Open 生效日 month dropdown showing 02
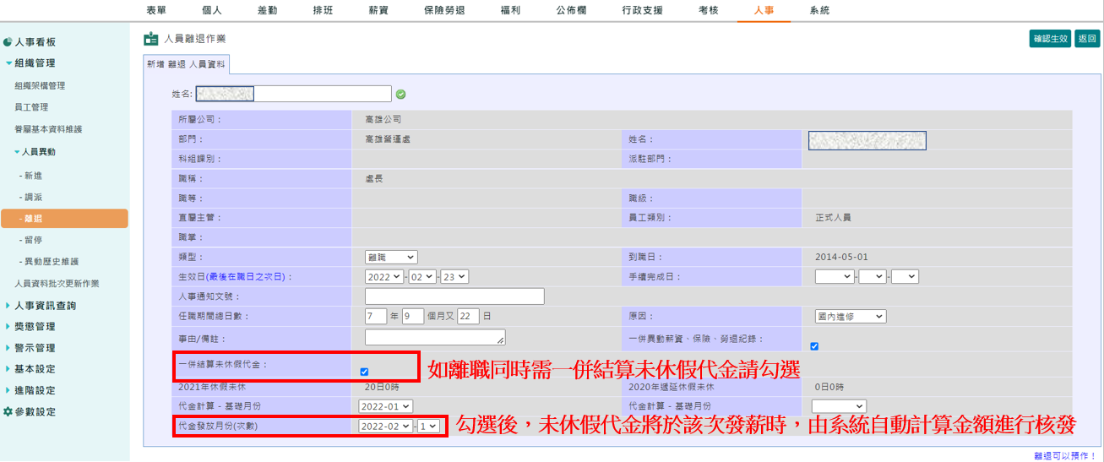 pyautogui.click(x=422, y=276)
